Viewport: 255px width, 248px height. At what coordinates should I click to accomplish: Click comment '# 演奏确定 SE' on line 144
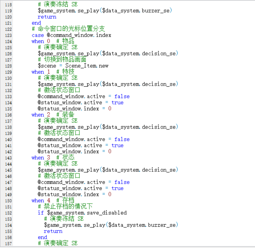58,164
